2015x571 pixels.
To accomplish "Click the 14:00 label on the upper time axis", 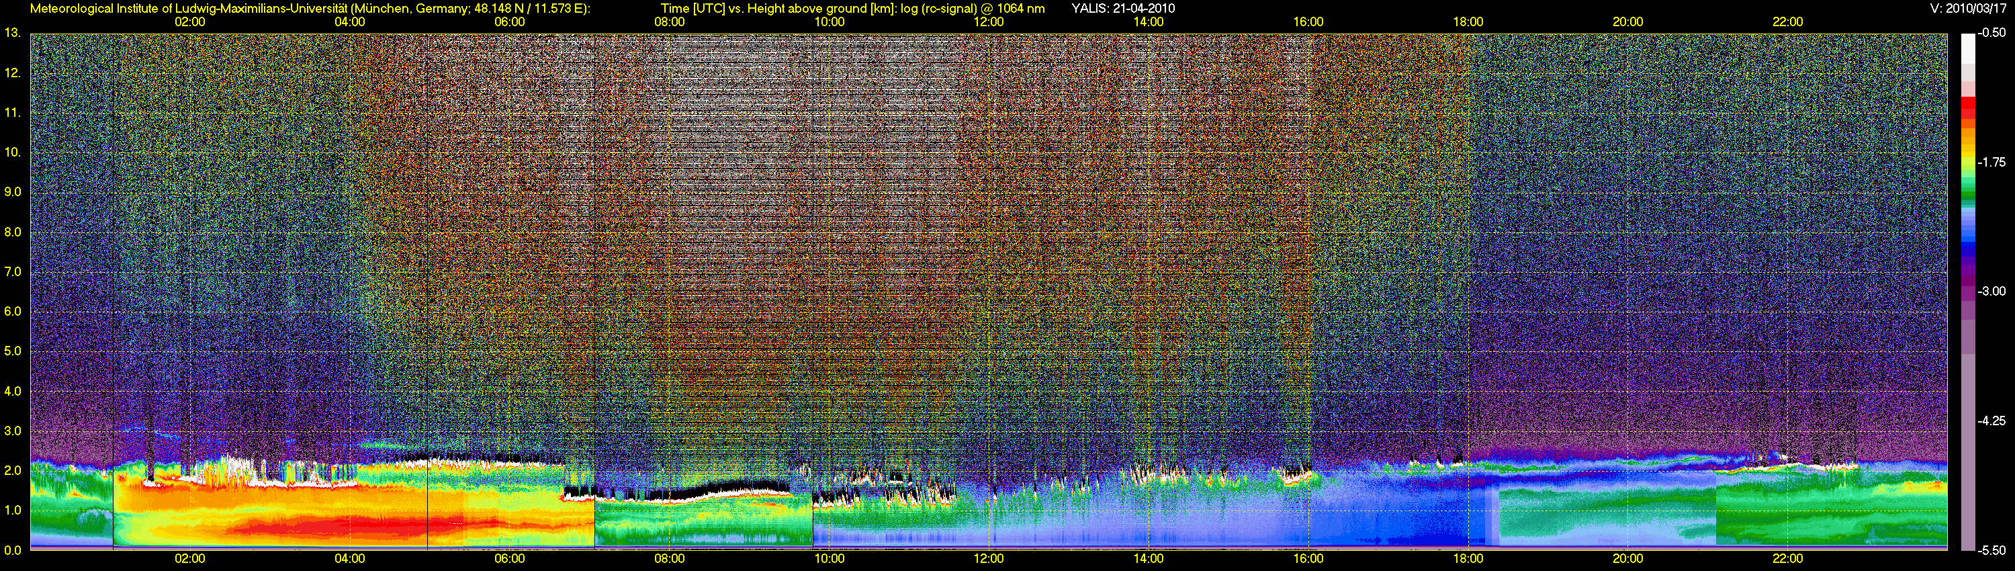I will (x=1149, y=22).
